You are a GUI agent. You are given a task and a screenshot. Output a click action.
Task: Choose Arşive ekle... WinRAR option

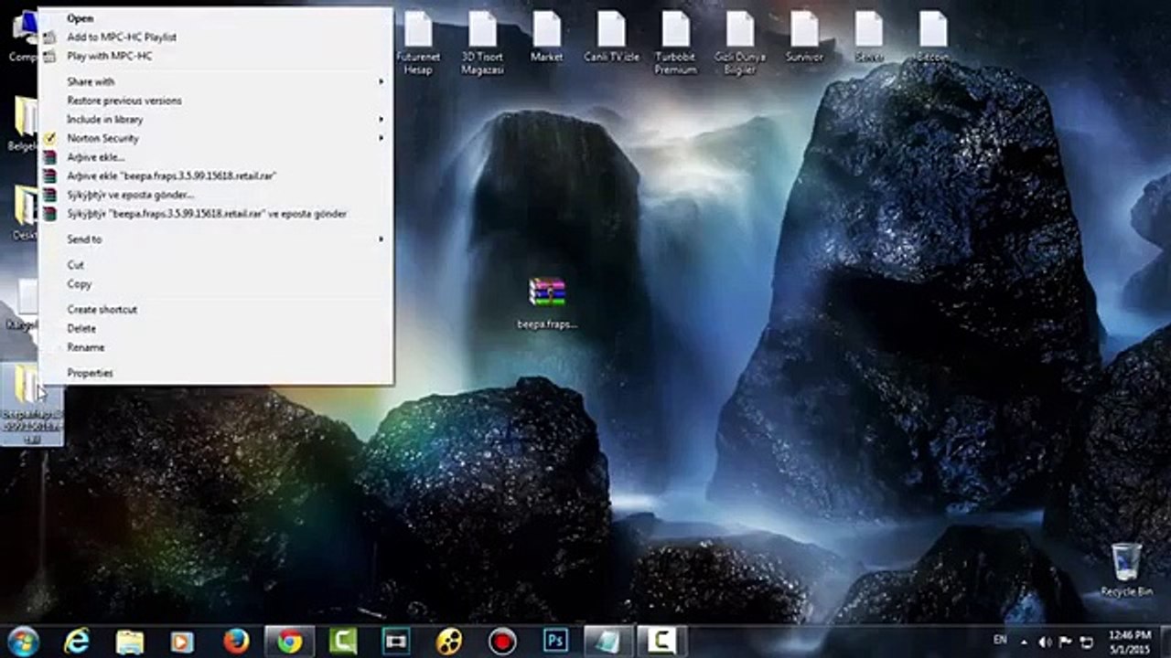click(x=96, y=157)
